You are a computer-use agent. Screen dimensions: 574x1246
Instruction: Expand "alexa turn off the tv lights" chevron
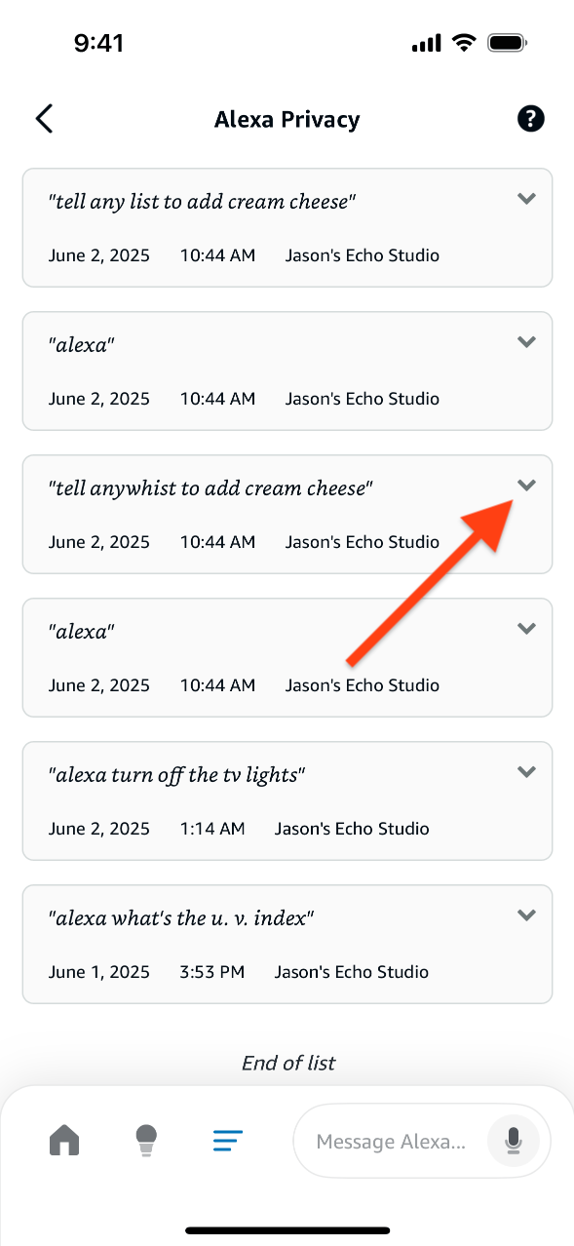[526, 772]
